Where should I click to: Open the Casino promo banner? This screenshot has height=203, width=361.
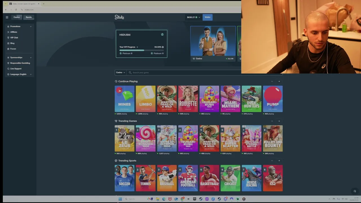[x=213, y=43]
